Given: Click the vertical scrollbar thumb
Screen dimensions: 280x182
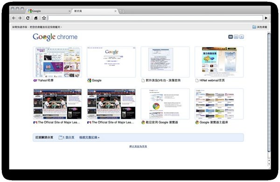Looking at the screenshot, I should [x=269, y=92].
